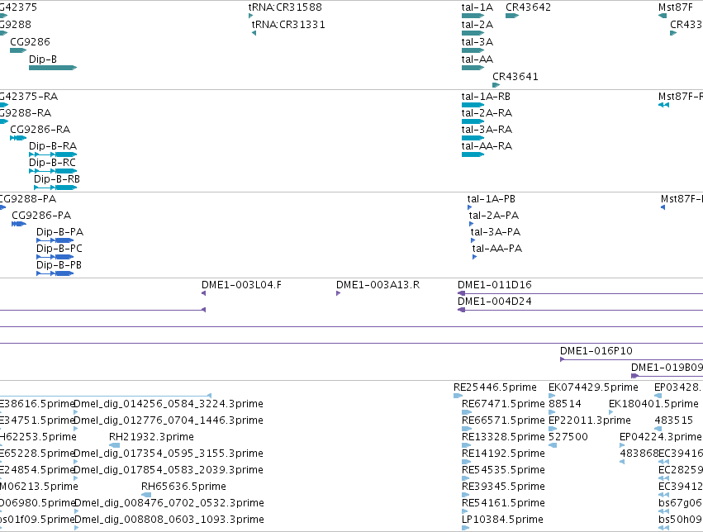Select RE54161.5prime EST label
The image size is (703, 532).
pyautogui.click(x=503, y=503)
